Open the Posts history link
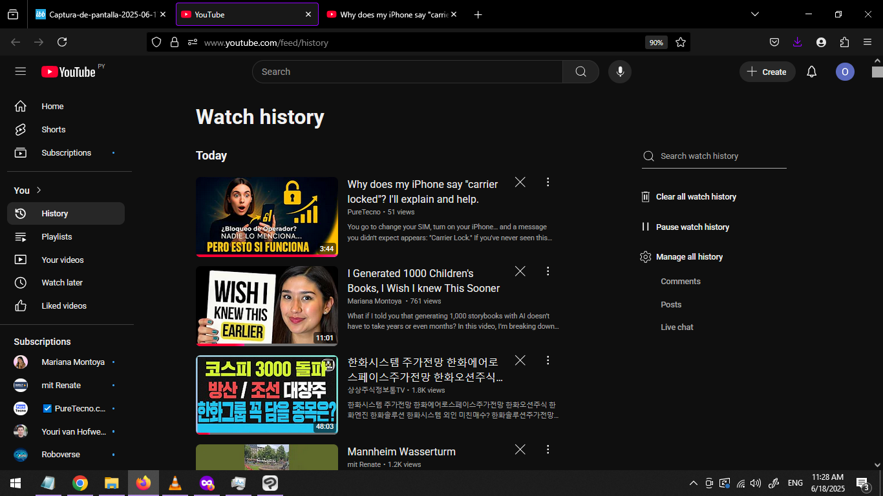883x496 pixels. [x=671, y=305]
